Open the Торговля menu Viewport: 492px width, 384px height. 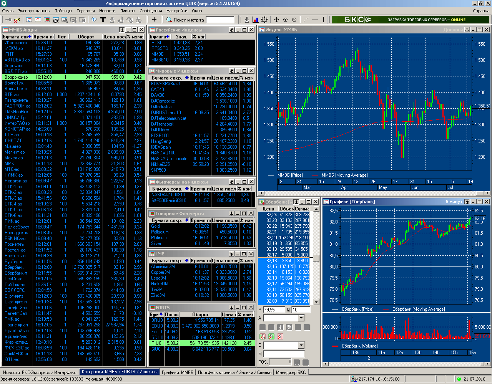pyautogui.click(x=86, y=11)
